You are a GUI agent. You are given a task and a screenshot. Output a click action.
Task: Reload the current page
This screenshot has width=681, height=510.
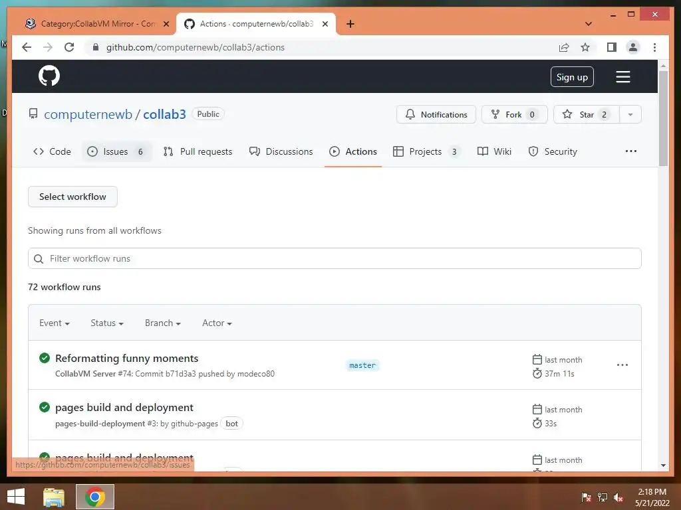69,47
